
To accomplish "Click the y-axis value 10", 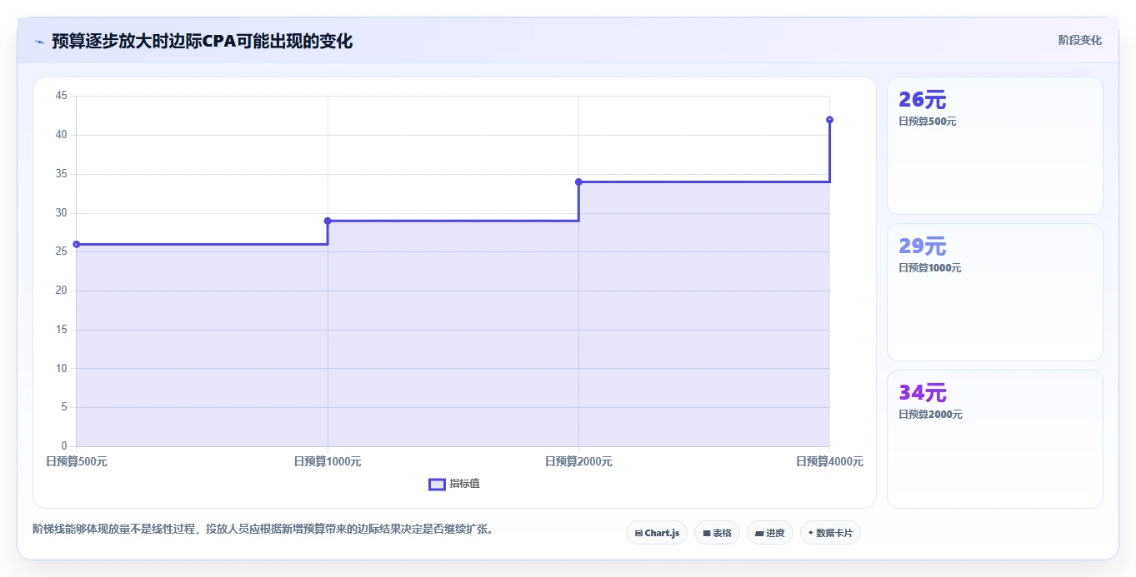I will (61, 369).
